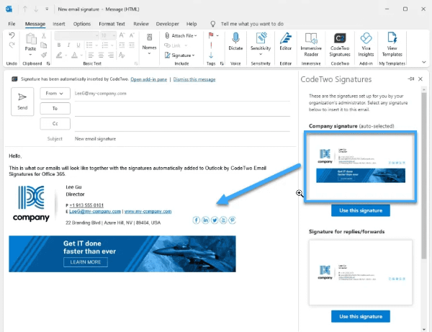The height and width of the screenshot is (332, 432).
Task: Click the 'Open add-in pane' link
Action: (x=150, y=78)
